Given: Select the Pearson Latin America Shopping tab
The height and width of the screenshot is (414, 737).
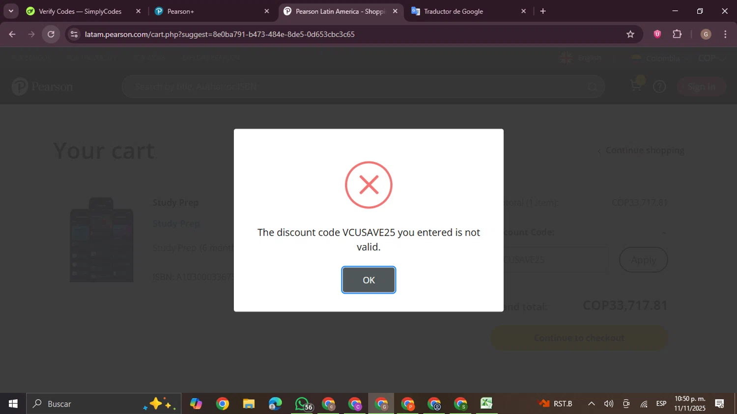Looking at the screenshot, I should [340, 11].
